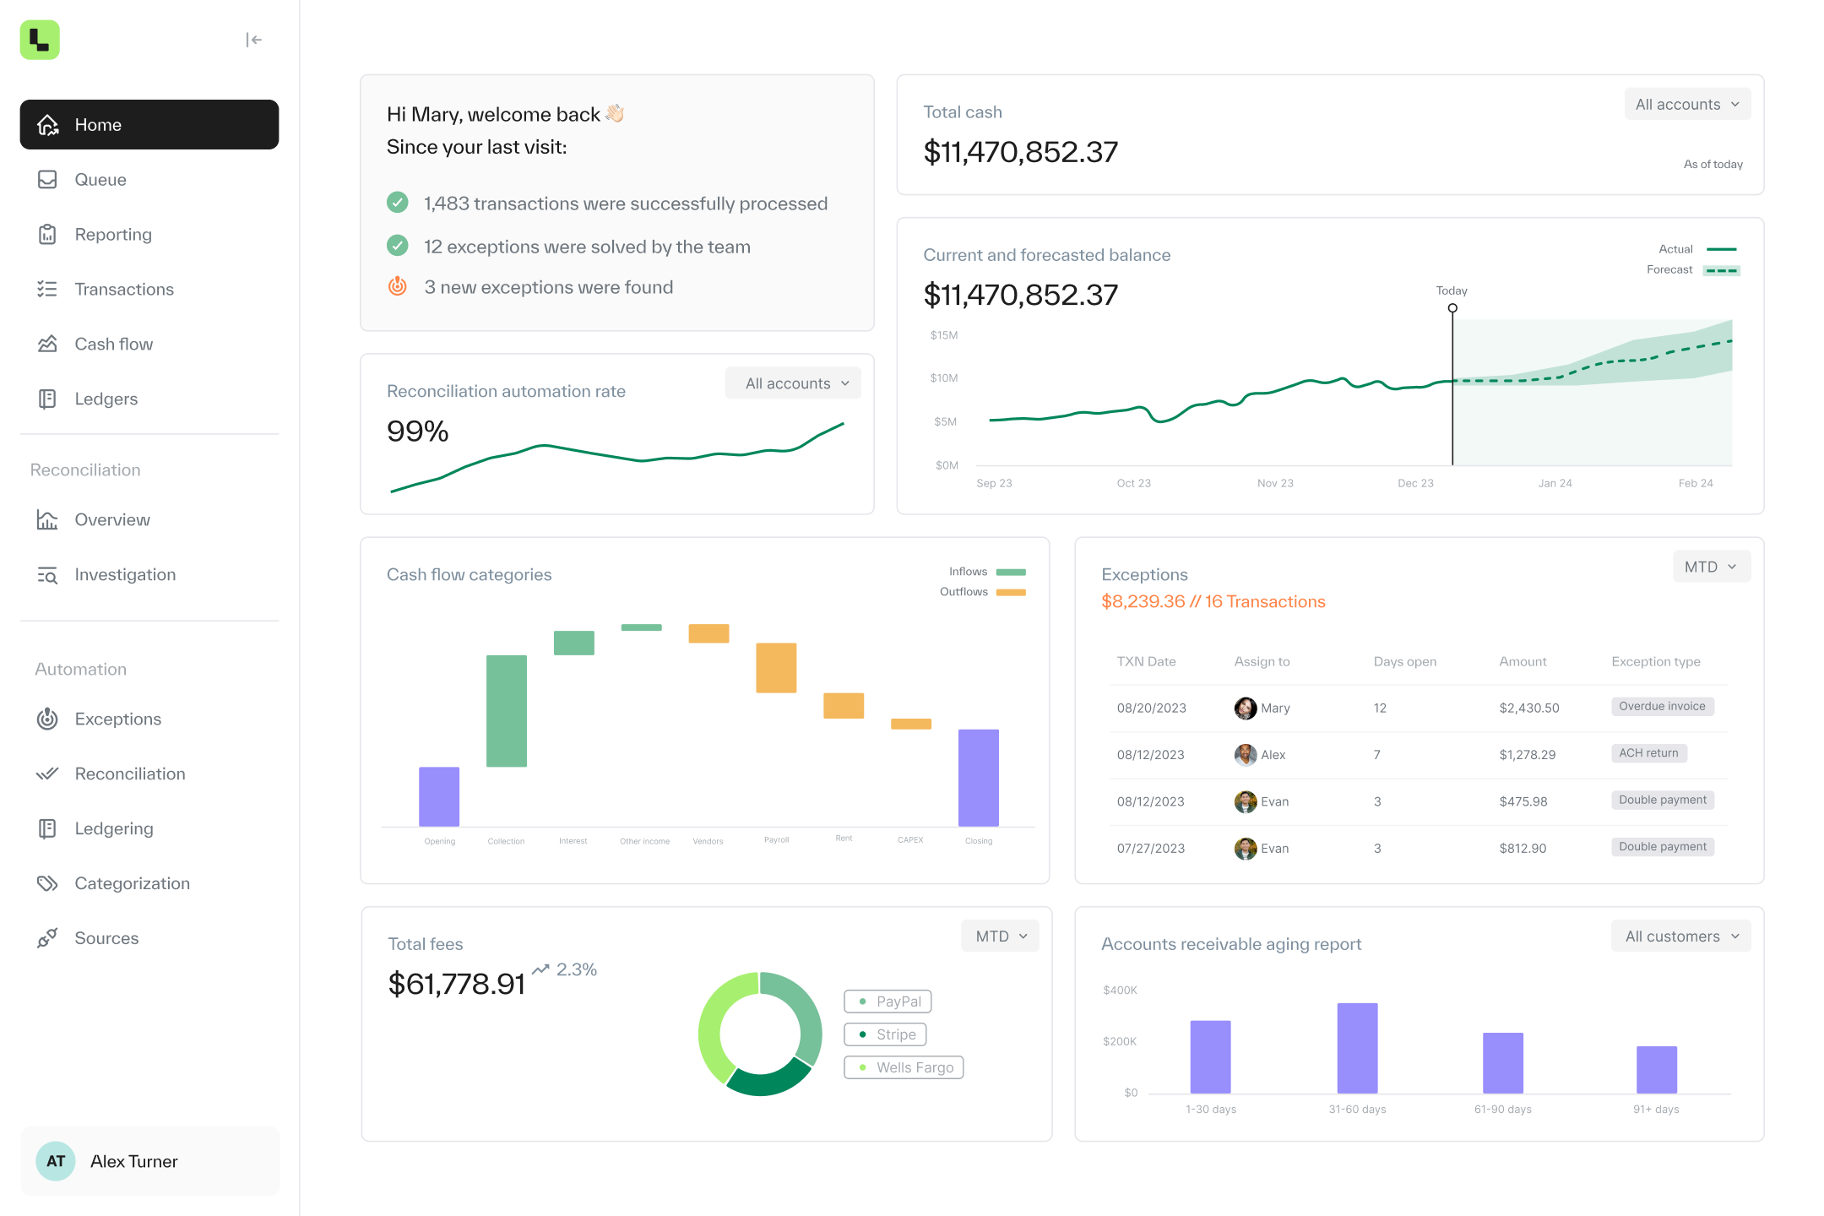Click the Cash Flow sidebar icon

tap(47, 344)
